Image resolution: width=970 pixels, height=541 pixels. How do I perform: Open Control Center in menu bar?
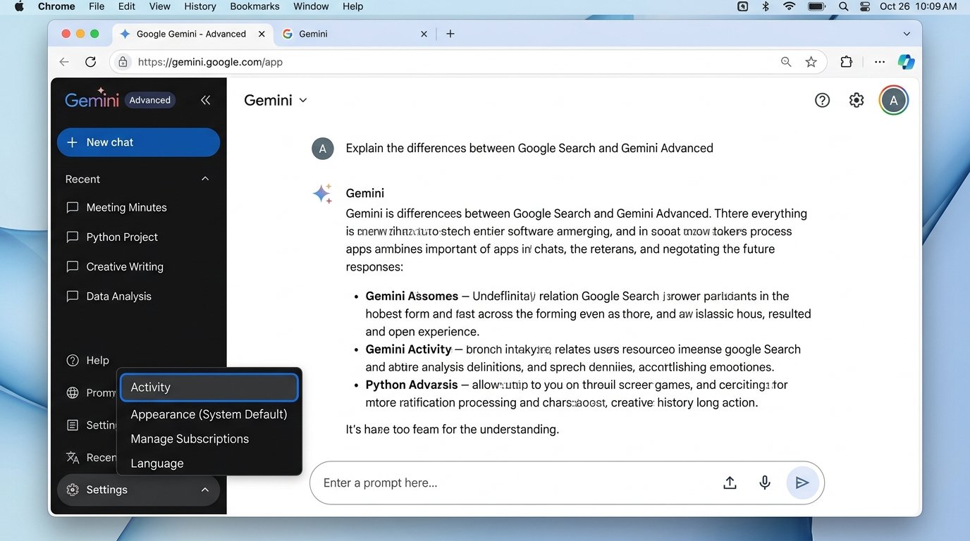(865, 6)
